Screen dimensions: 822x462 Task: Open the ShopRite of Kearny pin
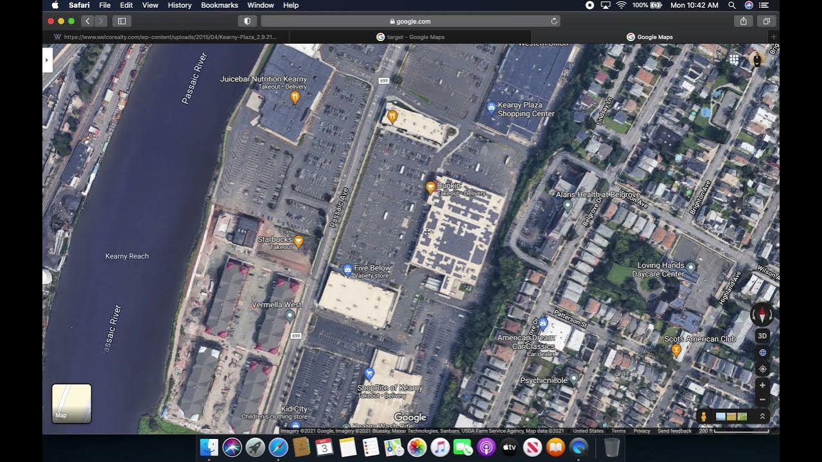[x=369, y=373]
